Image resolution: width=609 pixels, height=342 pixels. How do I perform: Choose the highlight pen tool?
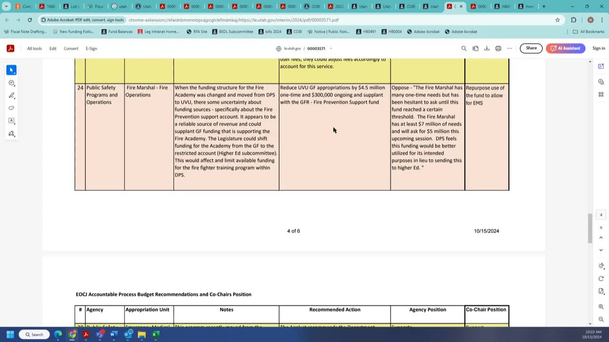click(11, 95)
